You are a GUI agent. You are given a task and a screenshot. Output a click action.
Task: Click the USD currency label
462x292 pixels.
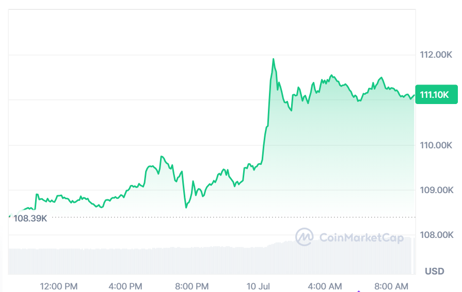[x=434, y=271]
